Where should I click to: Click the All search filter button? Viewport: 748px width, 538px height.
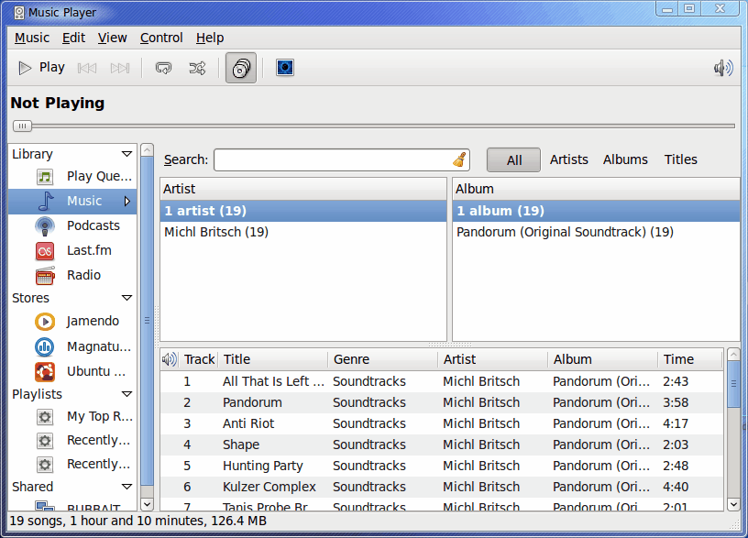tap(513, 160)
